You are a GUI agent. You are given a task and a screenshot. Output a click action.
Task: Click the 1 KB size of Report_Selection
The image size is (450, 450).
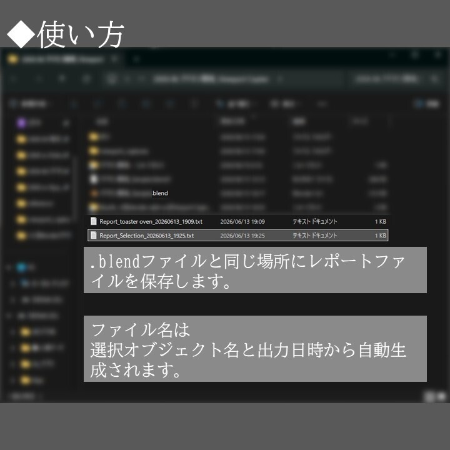tap(381, 236)
